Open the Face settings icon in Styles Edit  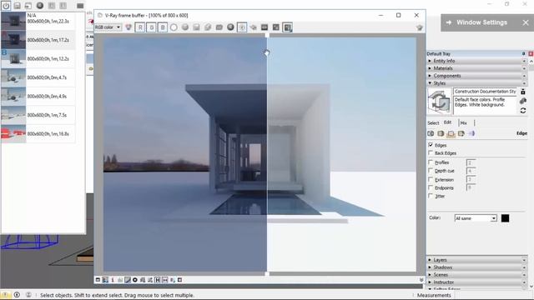pos(441,133)
